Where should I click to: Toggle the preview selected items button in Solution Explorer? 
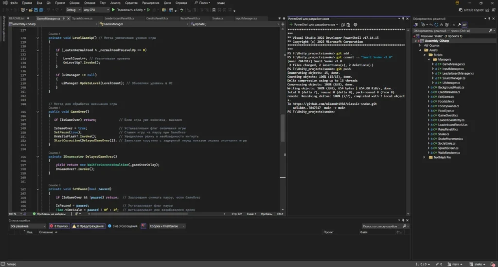click(x=464, y=25)
